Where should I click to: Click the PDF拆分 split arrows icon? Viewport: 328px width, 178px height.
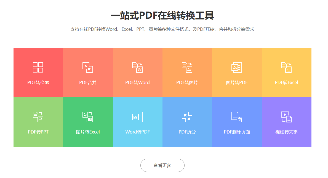[x=187, y=117]
